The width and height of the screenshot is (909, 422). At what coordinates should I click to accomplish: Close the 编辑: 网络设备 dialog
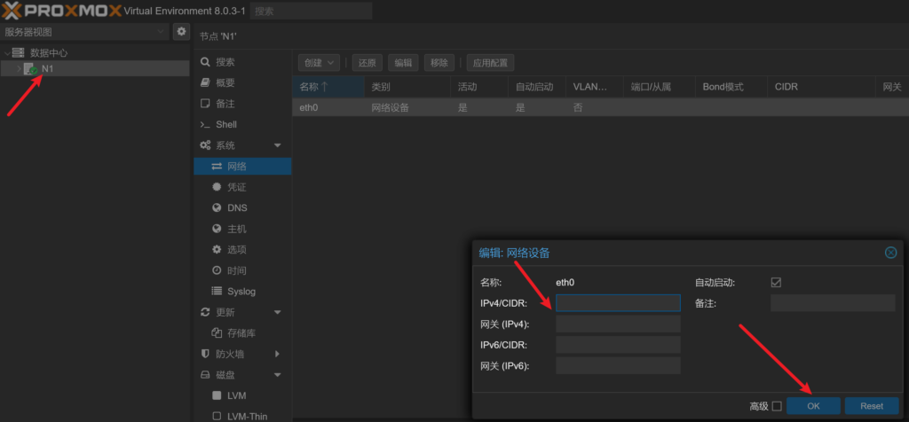(x=890, y=253)
